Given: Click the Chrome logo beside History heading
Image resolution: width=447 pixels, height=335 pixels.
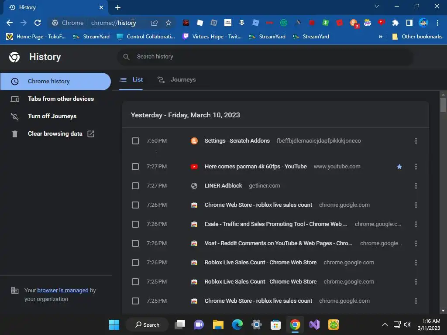Looking at the screenshot, I should coord(14,57).
